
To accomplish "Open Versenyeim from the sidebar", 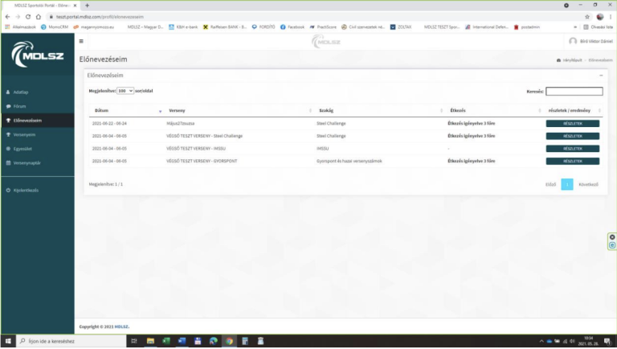I will click(27, 121).
